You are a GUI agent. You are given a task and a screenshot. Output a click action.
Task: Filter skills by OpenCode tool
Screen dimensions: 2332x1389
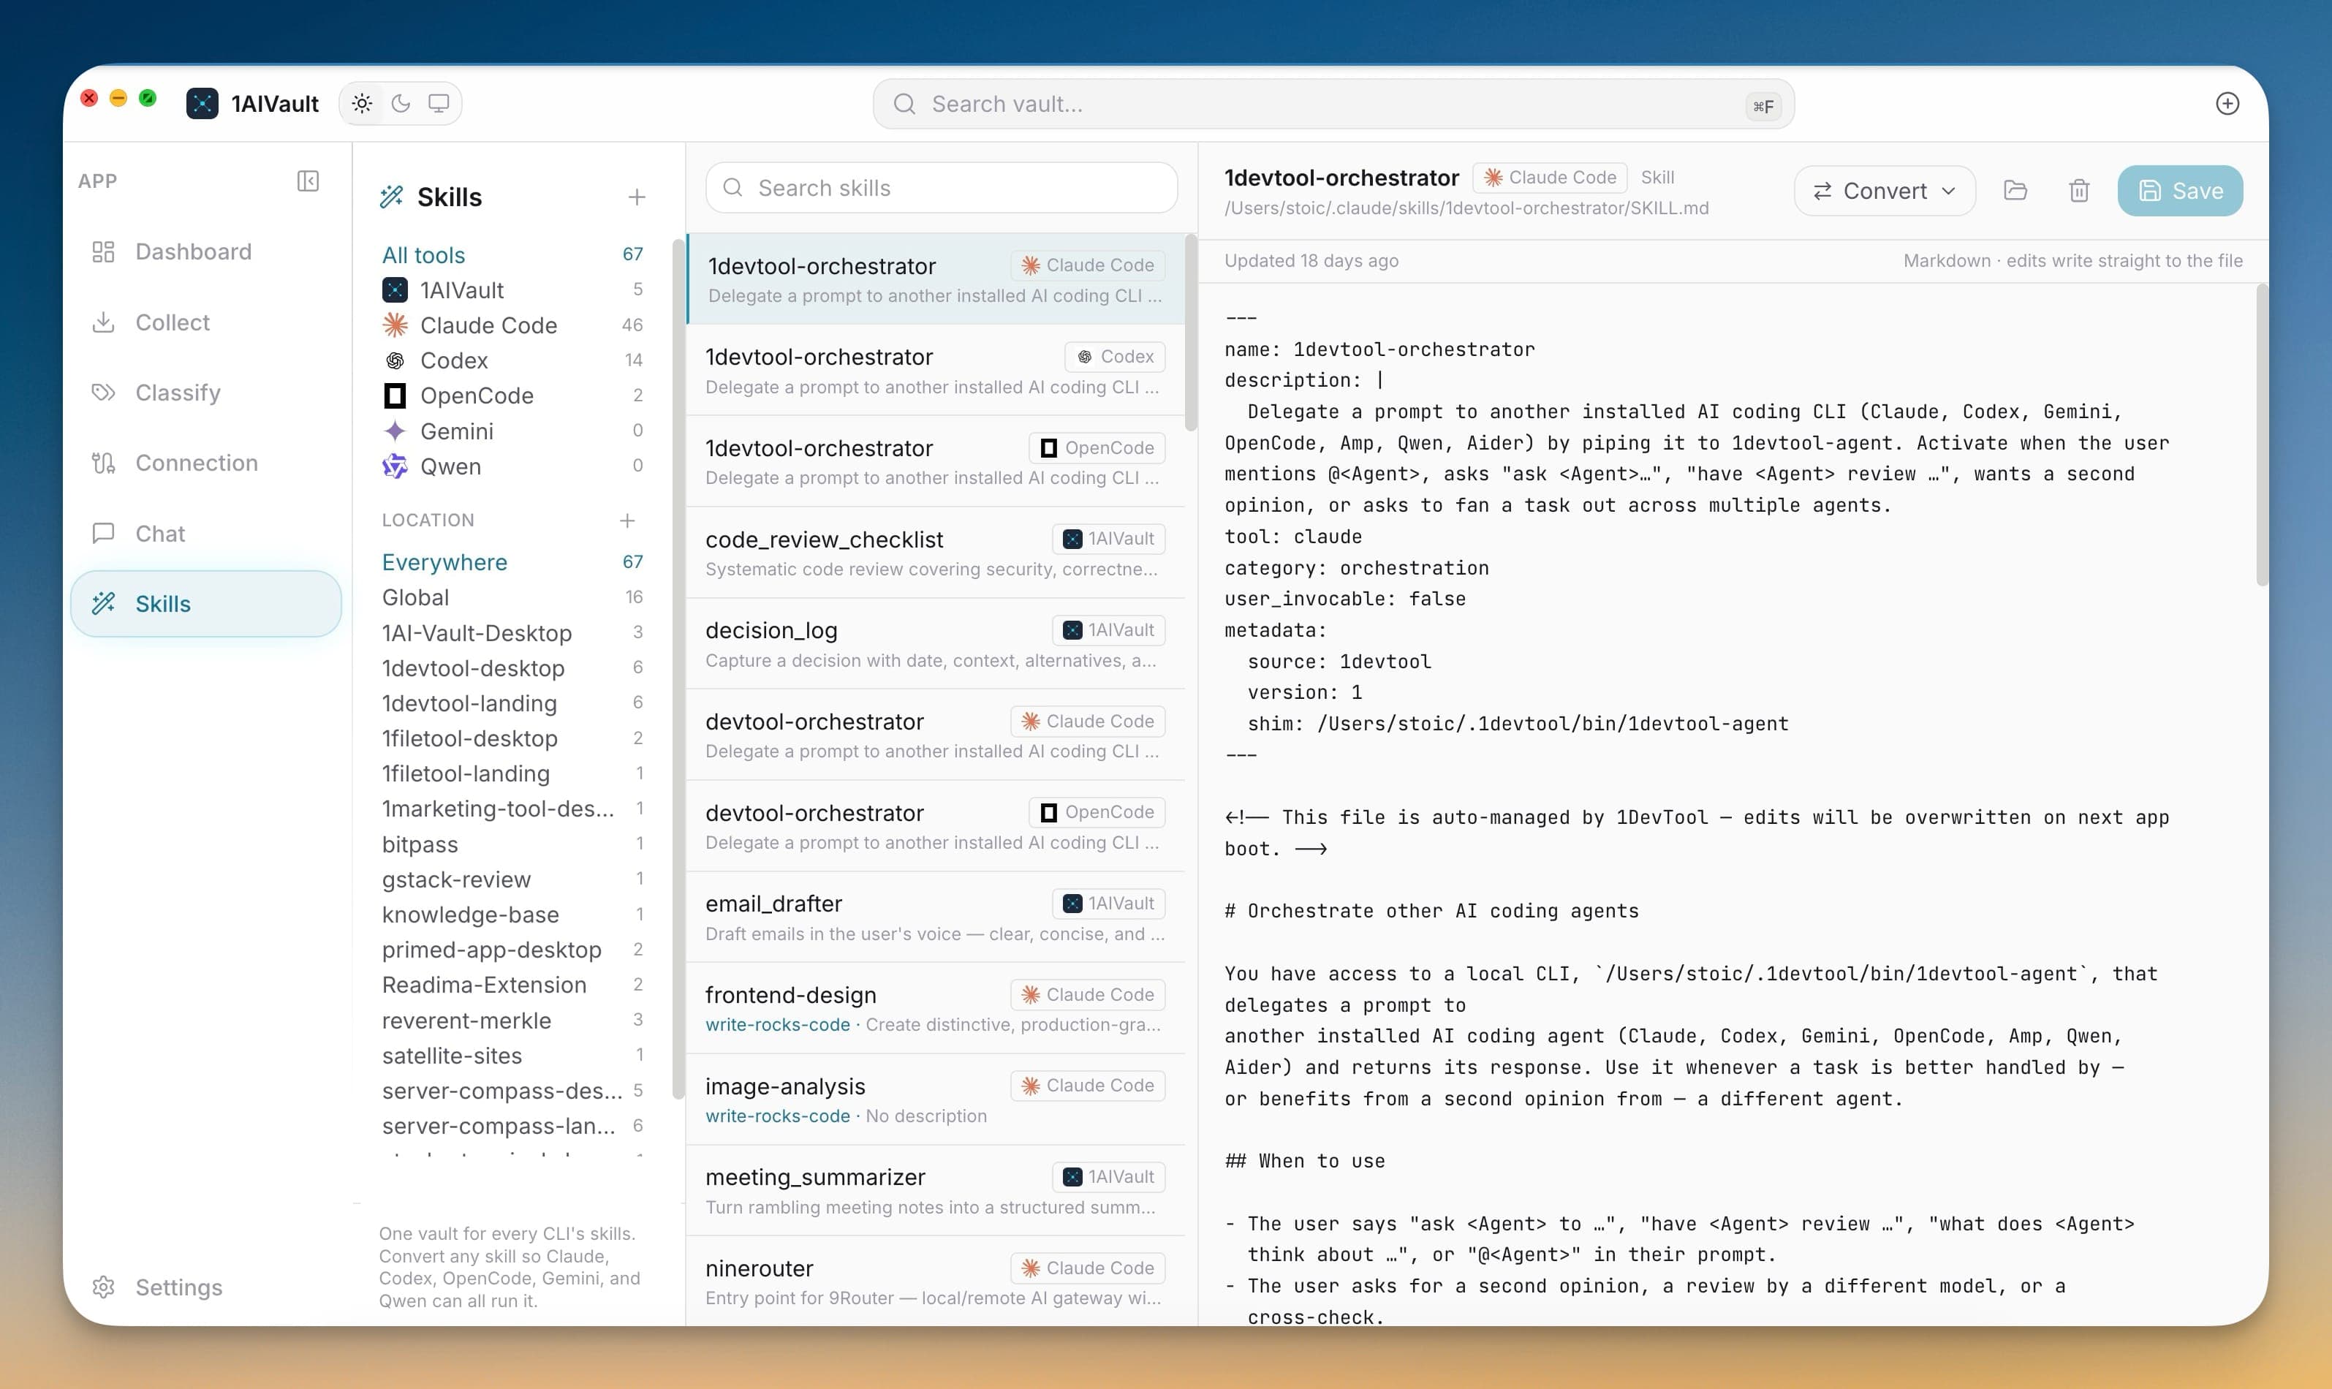[512, 396]
